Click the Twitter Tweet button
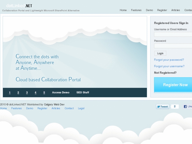Screen dimensions: 192x144 coord(162,106)
